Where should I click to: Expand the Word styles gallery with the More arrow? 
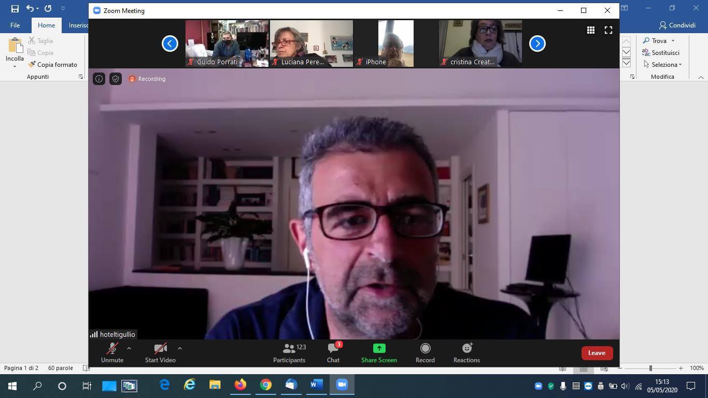tap(626, 63)
